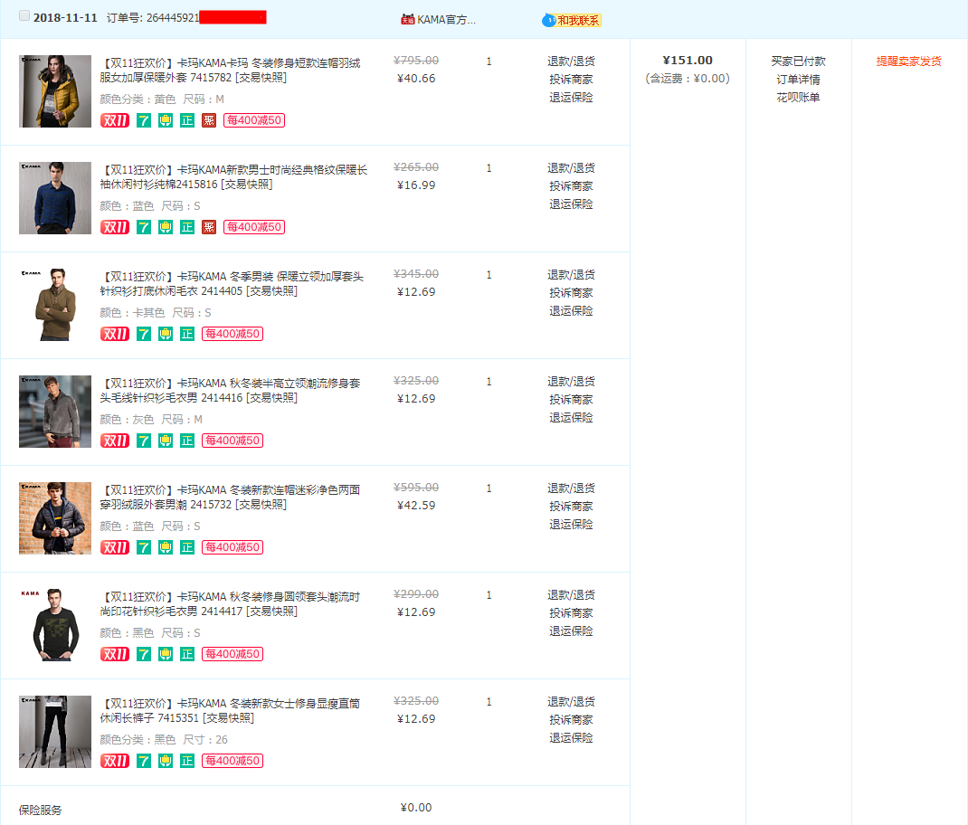The height and width of the screenshot is (825, 968).
Task: Click the 正 genuine badge on sweater 2414417
Action: pyautogui.click(x=187, y=655)
